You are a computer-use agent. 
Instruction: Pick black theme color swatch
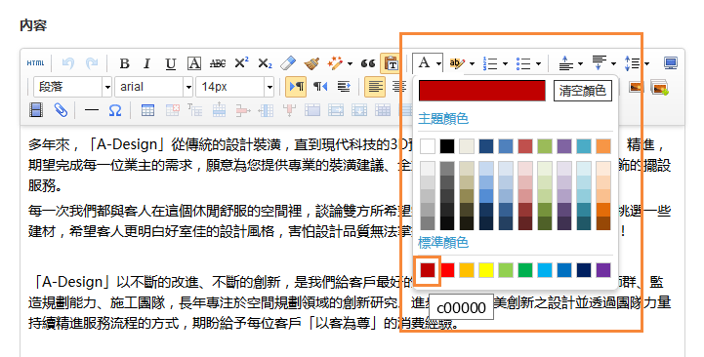[447, 146]
